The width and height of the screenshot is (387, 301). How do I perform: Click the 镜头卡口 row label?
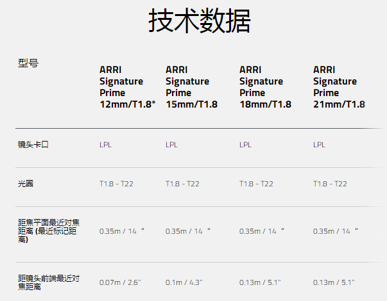pyautogui.click(x=33, y=145)
